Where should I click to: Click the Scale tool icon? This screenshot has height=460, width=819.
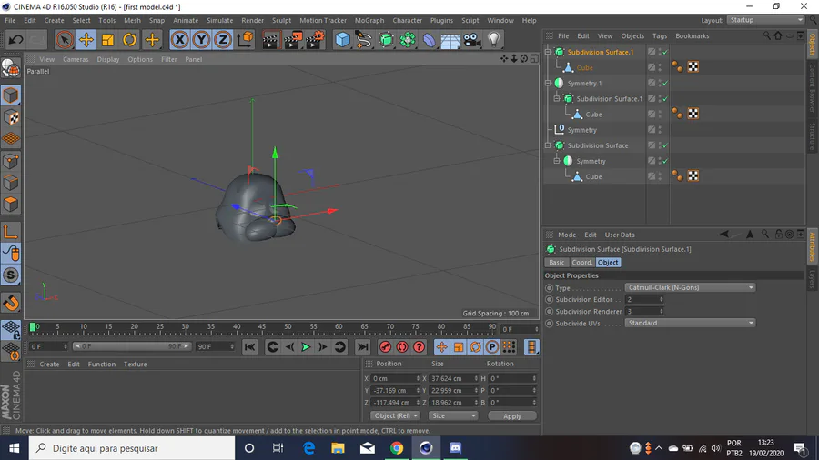107,39
